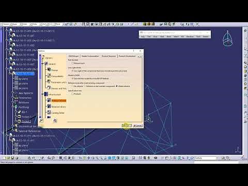Open the Formula f(x) tool
This screenshot has height=186, width=248.
pyautogui.click(x=49, y=158)
